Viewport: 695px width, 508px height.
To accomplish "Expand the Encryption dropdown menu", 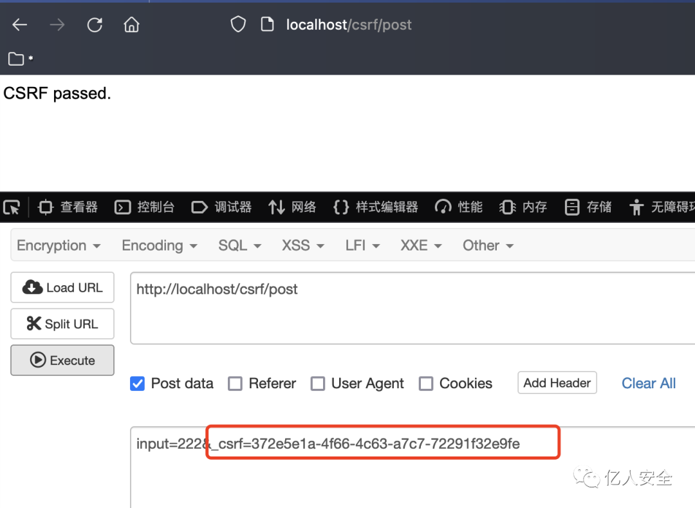I will [x=59, y=245].
